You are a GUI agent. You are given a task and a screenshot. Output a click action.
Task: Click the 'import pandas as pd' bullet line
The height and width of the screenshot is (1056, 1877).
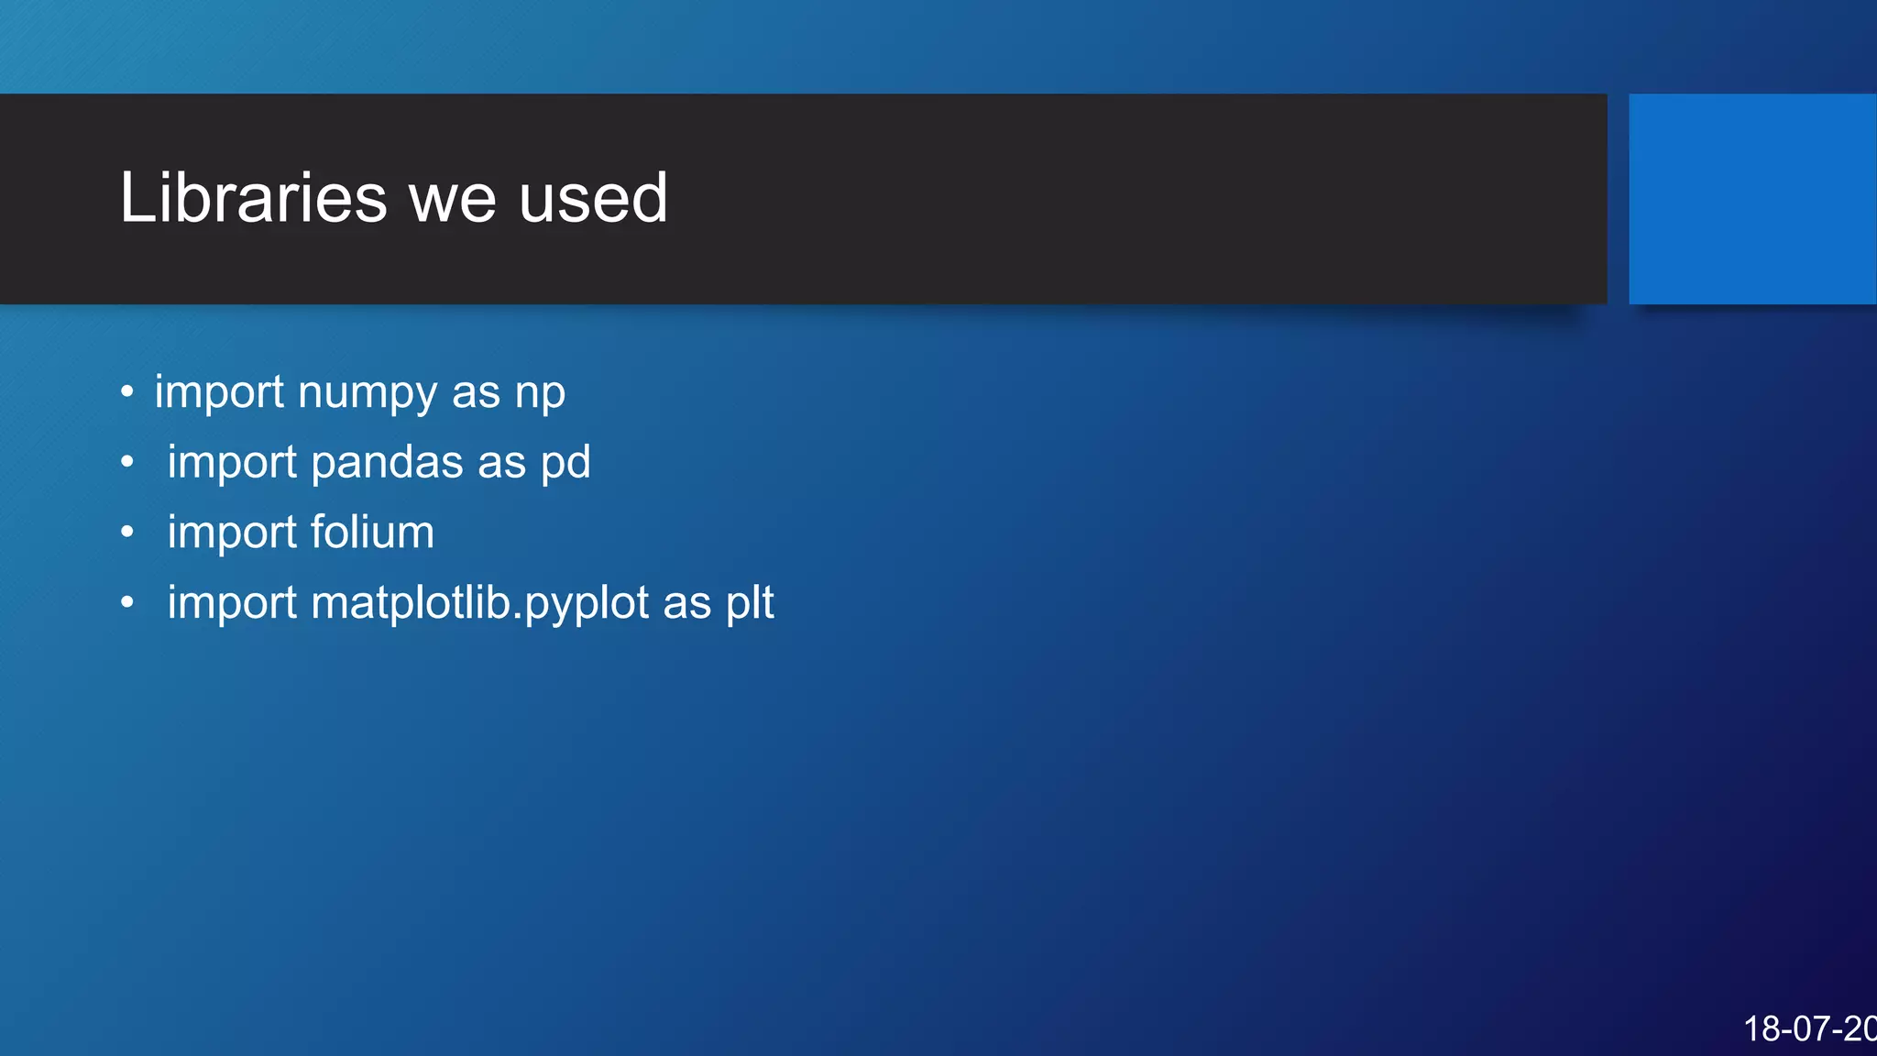click(379, 463)
